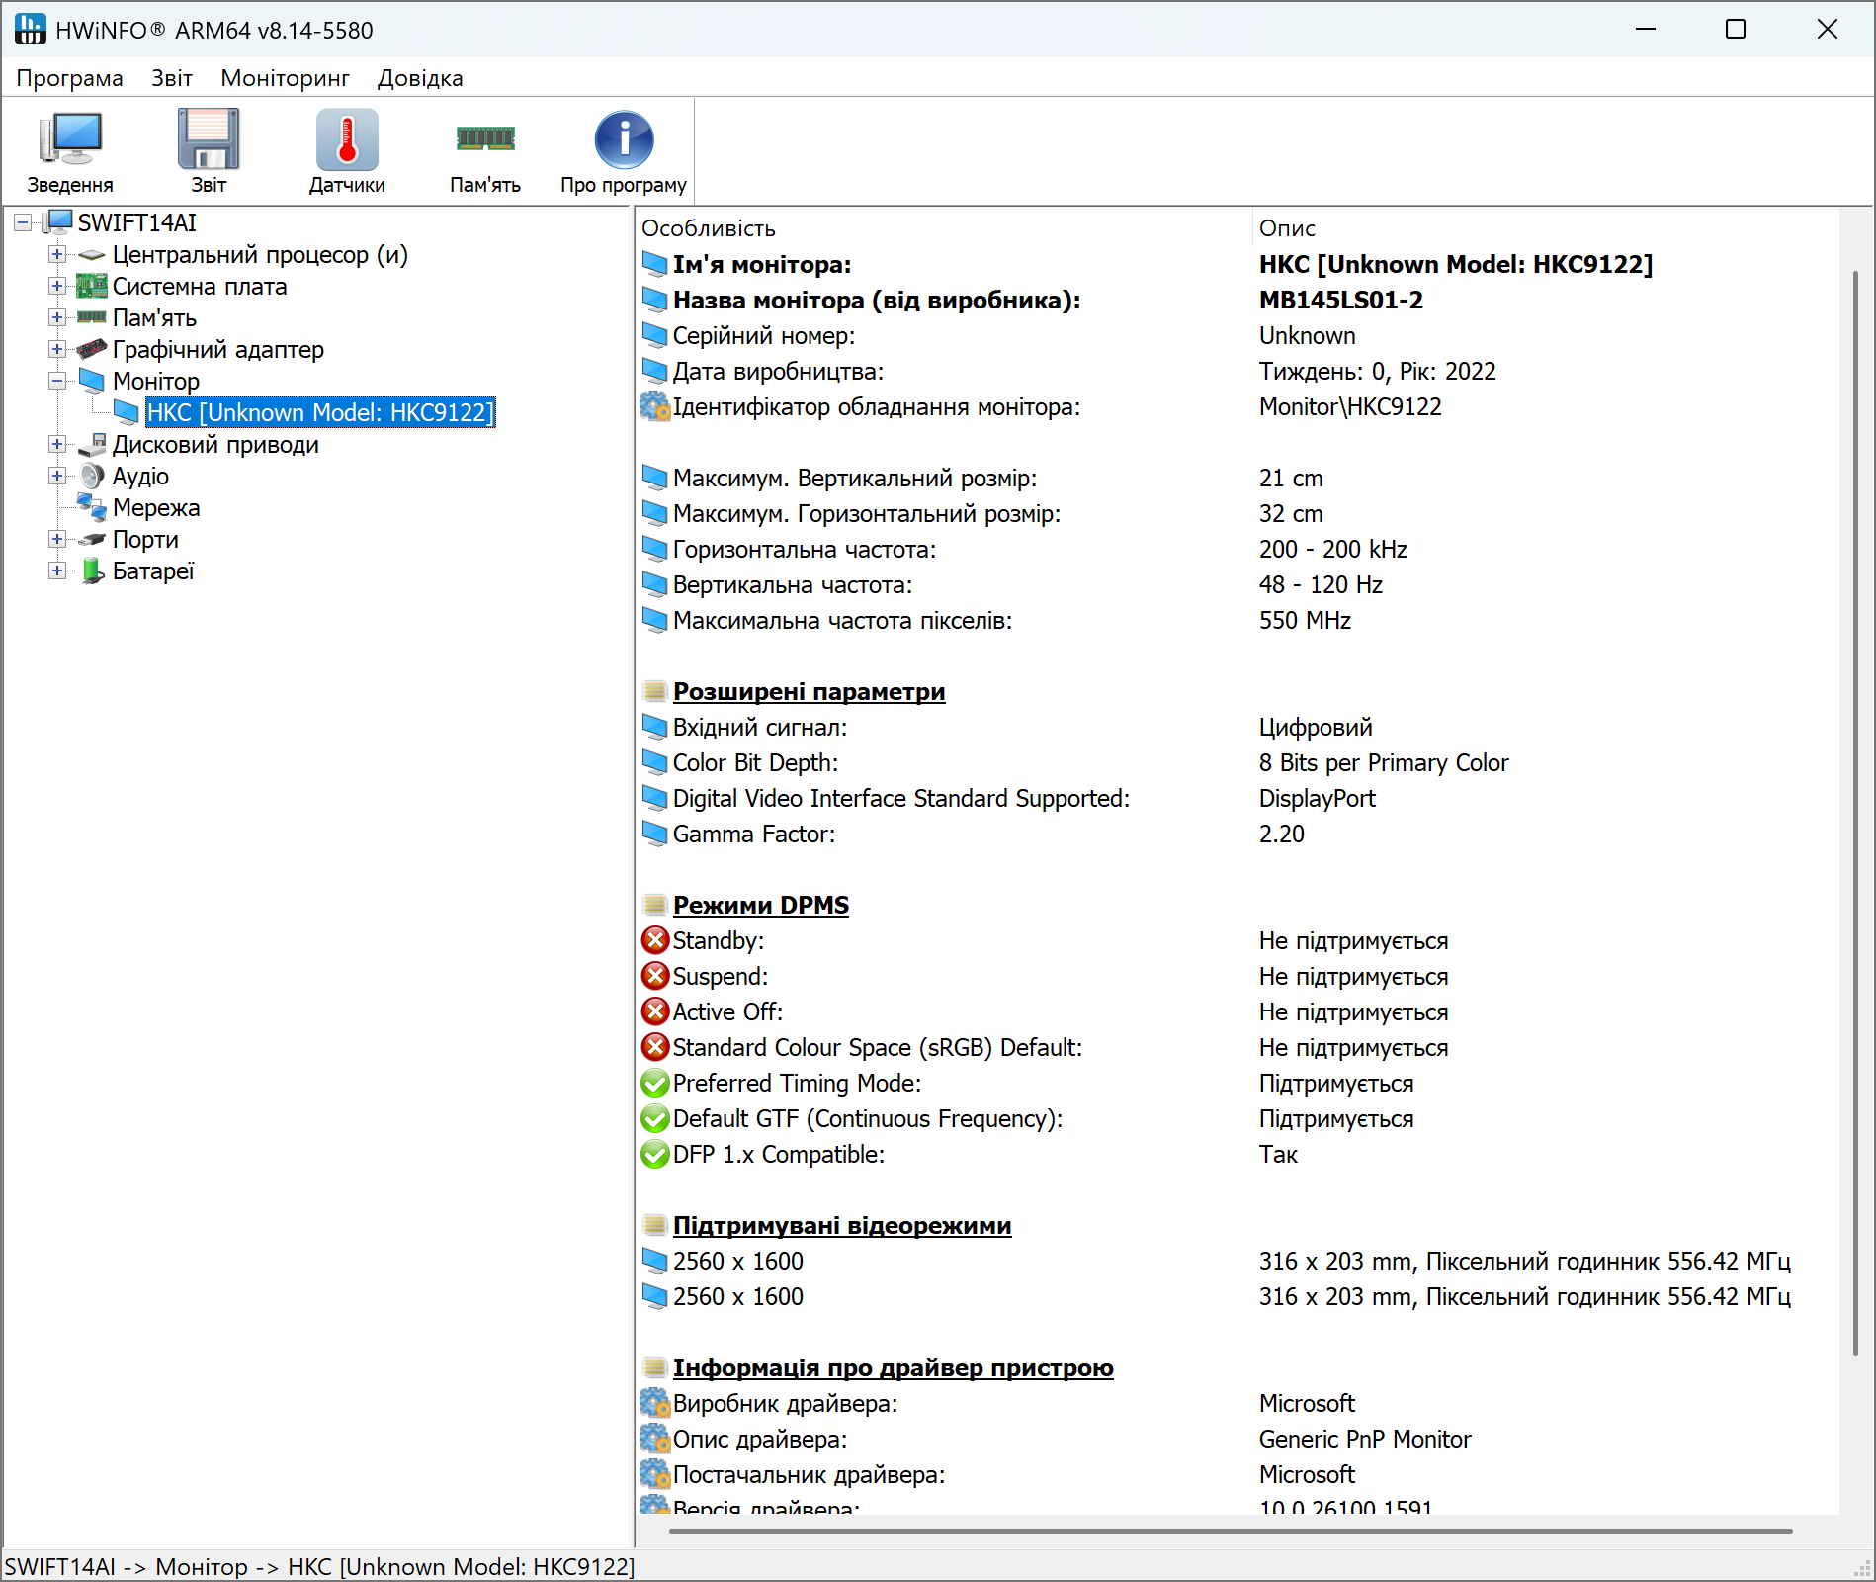Close the HWiNFO window
Viewport: 1876px width, 1582px height.
pos(1827,30)
